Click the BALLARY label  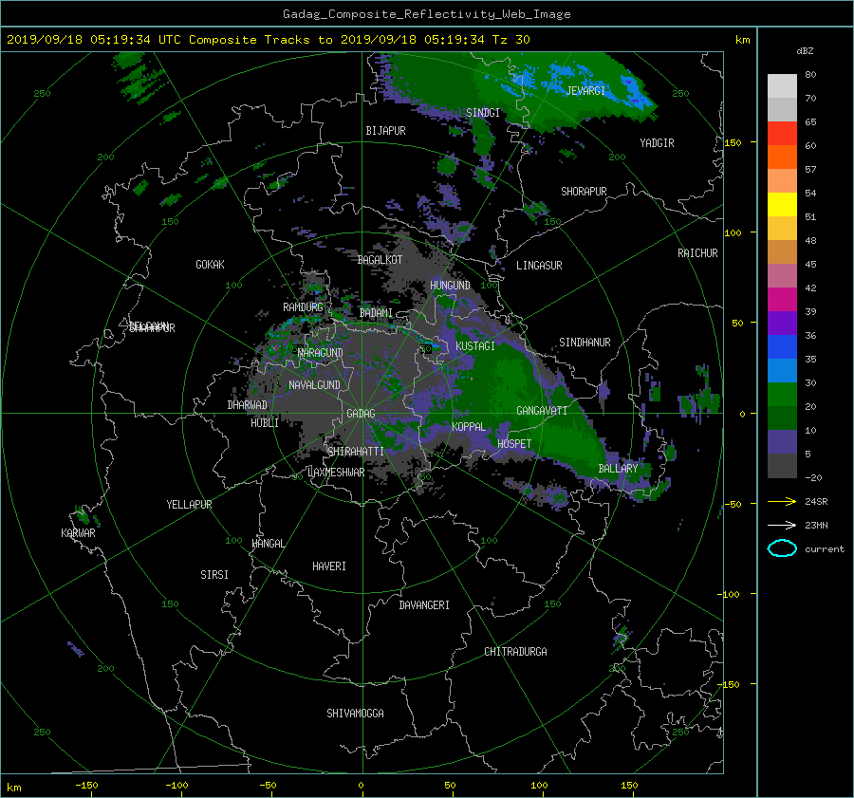point(618,469)
